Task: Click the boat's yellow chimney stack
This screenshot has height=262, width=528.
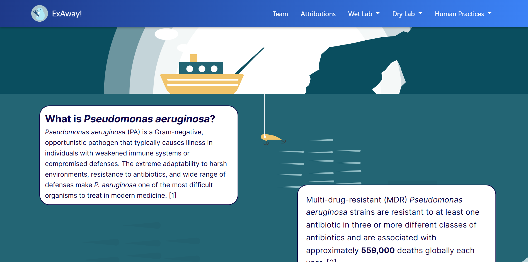Action: pos(193,58)
